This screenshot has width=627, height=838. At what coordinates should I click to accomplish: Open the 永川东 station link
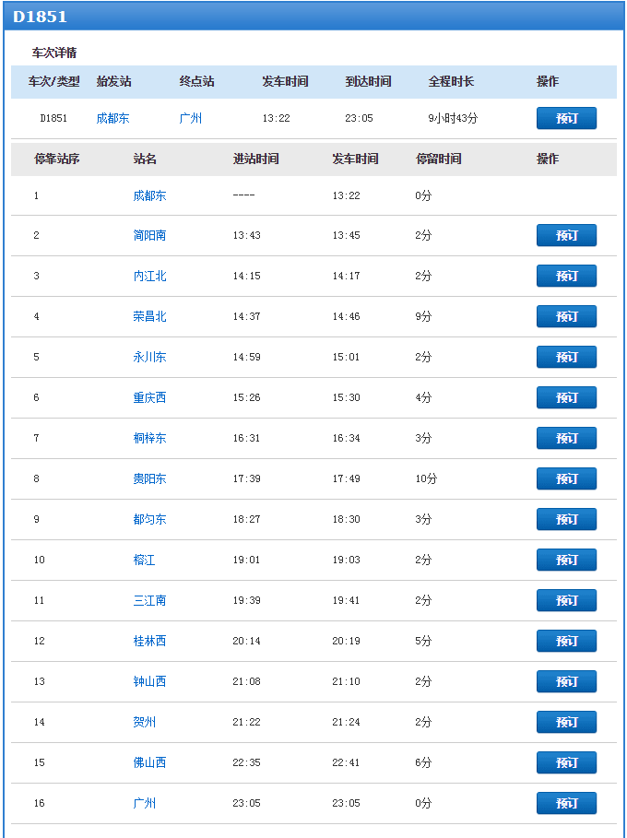coord(149,357)
